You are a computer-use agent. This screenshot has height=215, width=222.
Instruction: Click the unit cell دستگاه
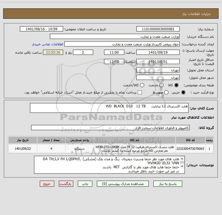tap(80, 149)
